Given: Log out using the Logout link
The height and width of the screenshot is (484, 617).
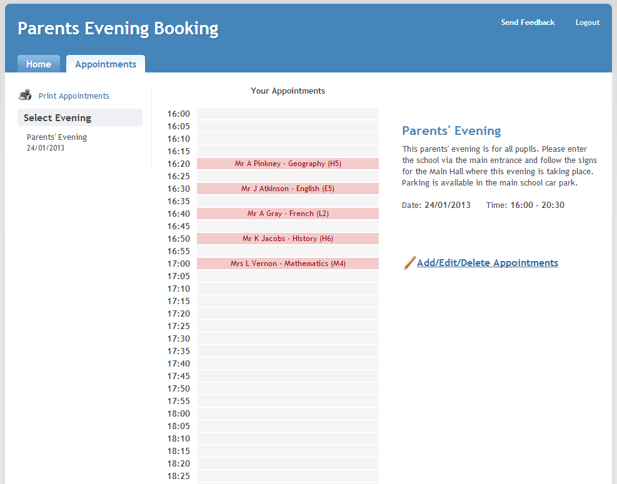Looking at the screenshot, I should (588, 22).
